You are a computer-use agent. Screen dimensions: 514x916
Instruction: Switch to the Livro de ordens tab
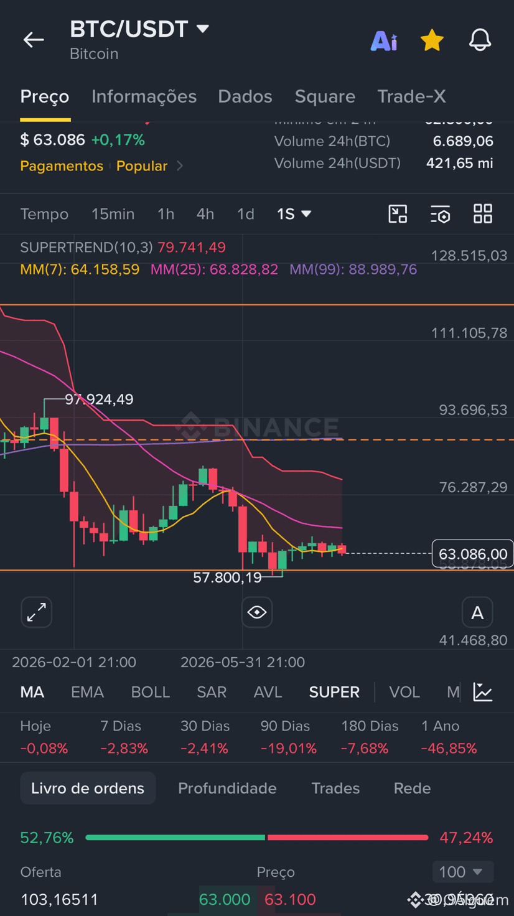click(x=88, y=788)
